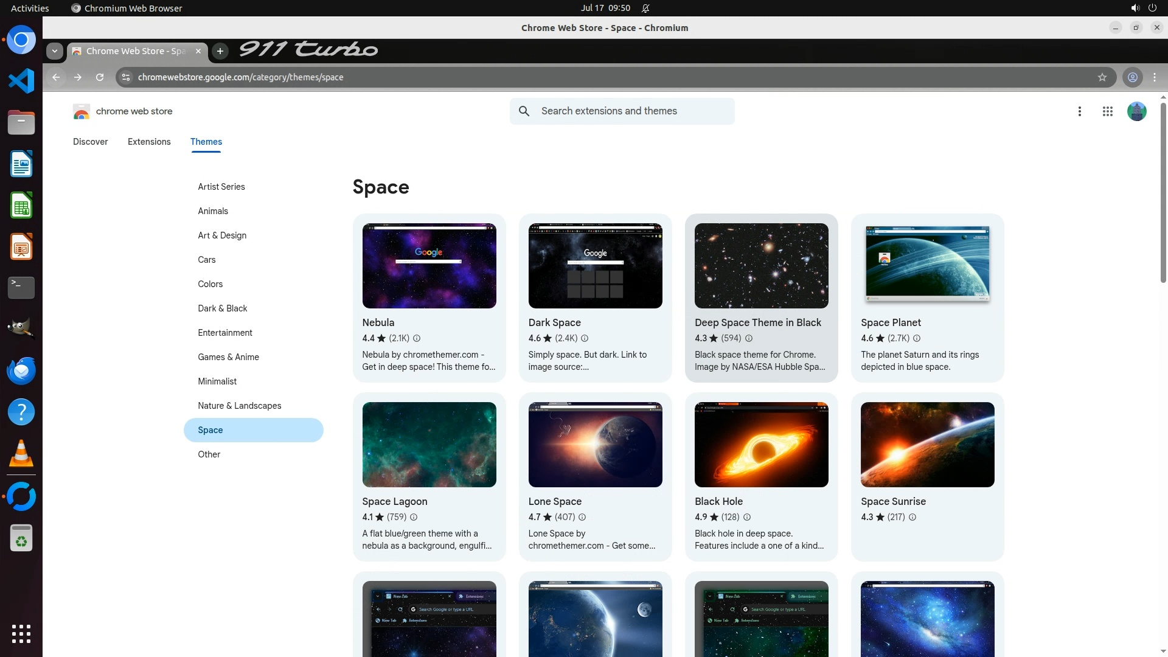Screen dimensions: 1168x657
Task: Expand the tab search dropdown arrow
Action: coord(55,51)
